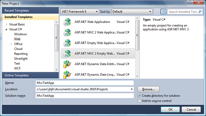Select ASP.NET MVC 2 Web Applica... text

pos(96,32)
